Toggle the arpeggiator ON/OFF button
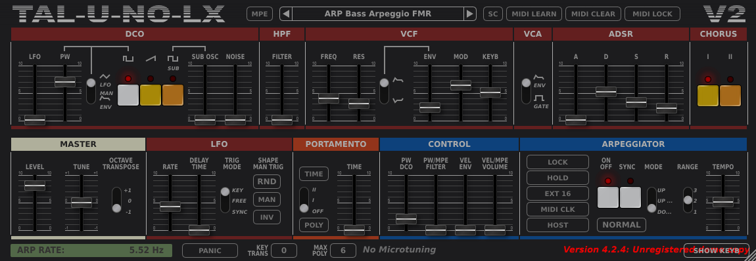 point(608,197)
